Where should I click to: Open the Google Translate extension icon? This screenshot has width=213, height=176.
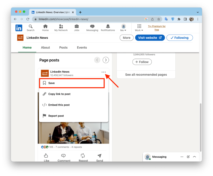click(x=166, y=19)
